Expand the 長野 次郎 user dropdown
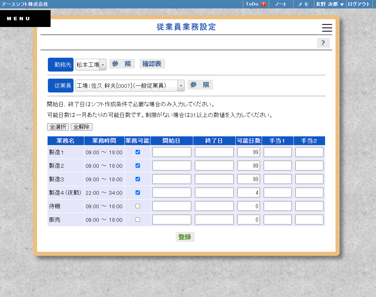Viewport: 376px width, 297px height. pyautogui.click(x=329, y=4)
